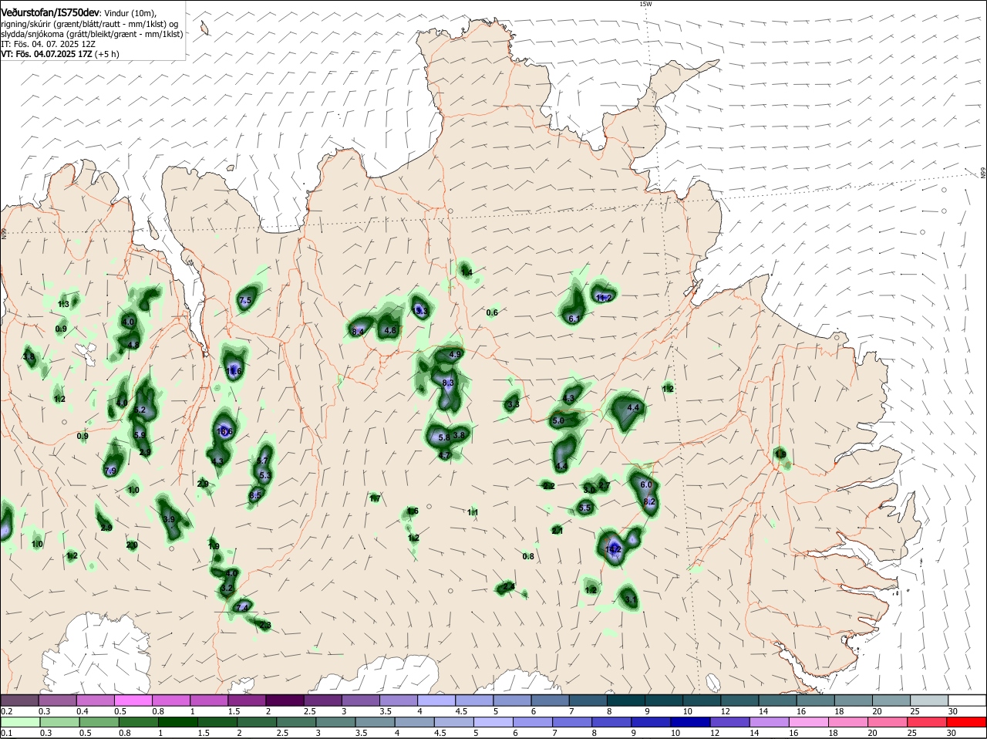This screenshot has width=987, height=739.
Task: Click the 11.6 precipitation value
Action: pos(234,371)
